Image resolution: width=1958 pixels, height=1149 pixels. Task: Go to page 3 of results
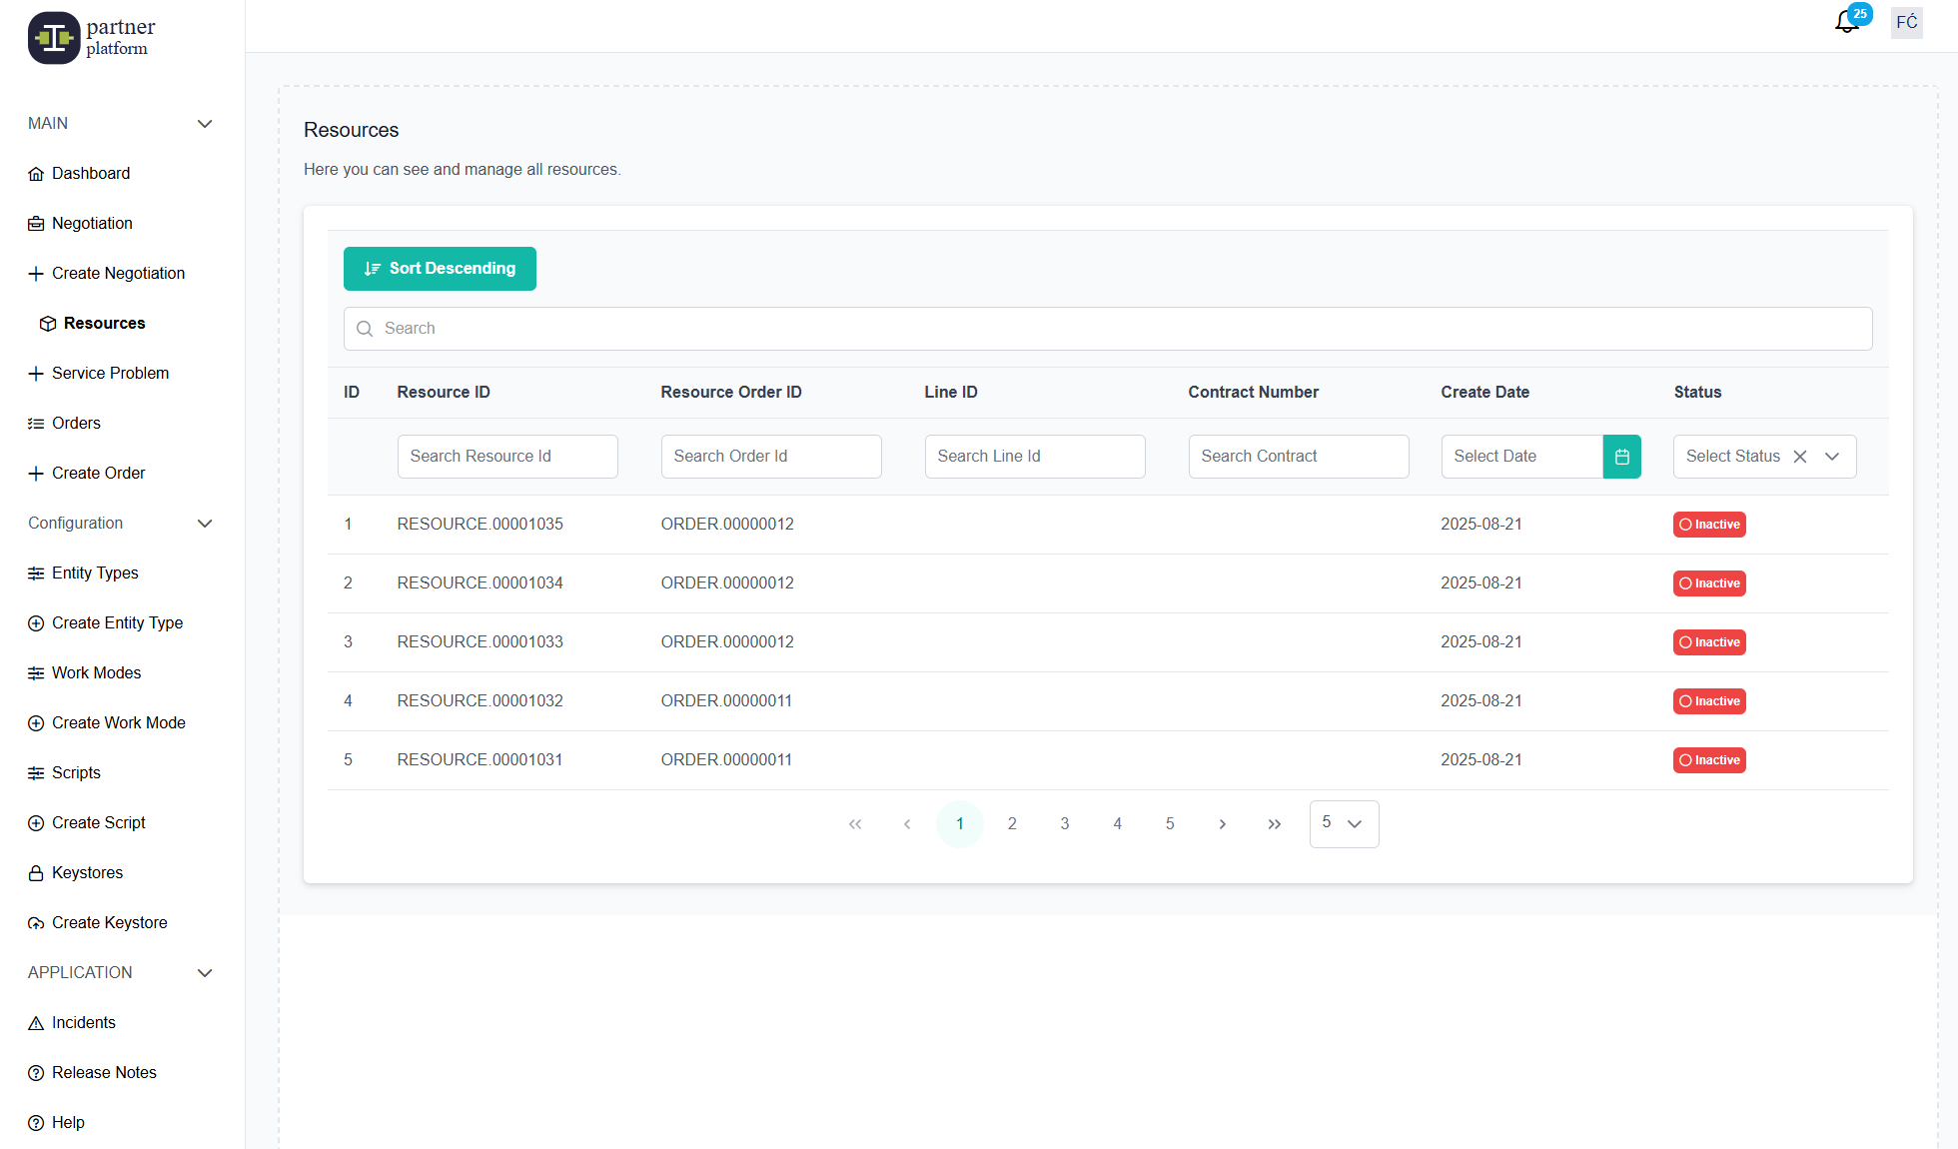tap(1065, 824)
